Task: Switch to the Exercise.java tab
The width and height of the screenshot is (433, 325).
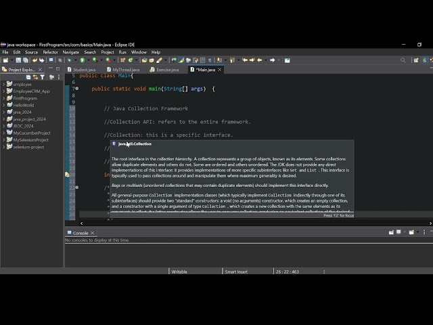Action: (164, 70)
